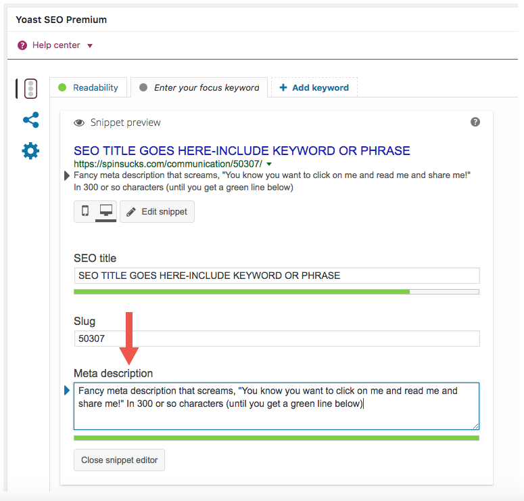Click the gray caret beside the preview description
Image resolution: width=524 pixels, height=501 pixels.
pyautogui.click(x=66, y=176)
